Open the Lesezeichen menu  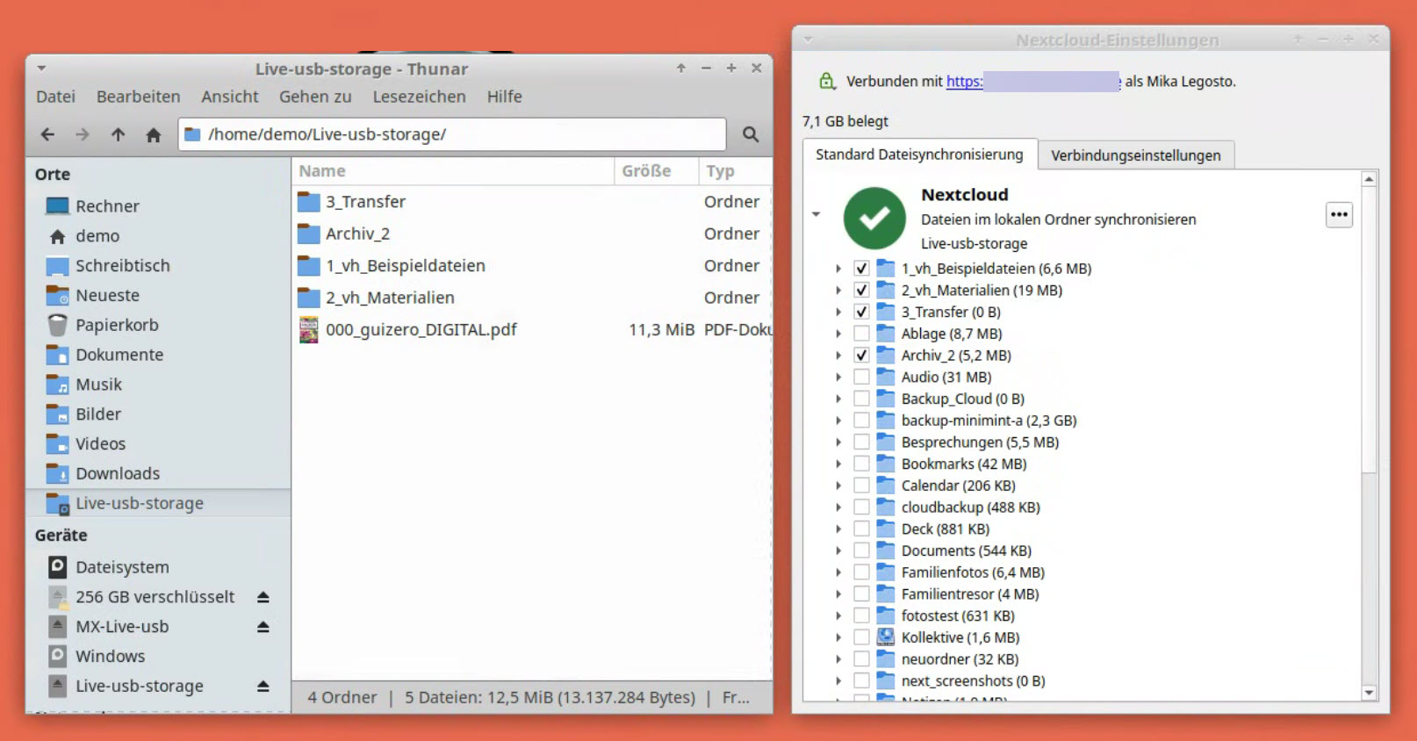click(x=419, y=97)
